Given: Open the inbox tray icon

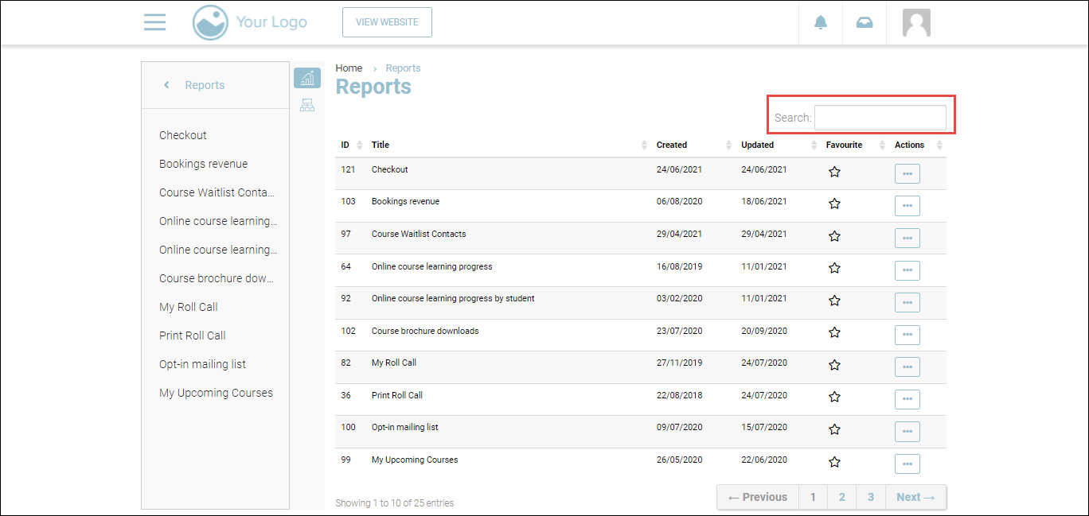Looking at the screenshot, I should coord(864,22).
